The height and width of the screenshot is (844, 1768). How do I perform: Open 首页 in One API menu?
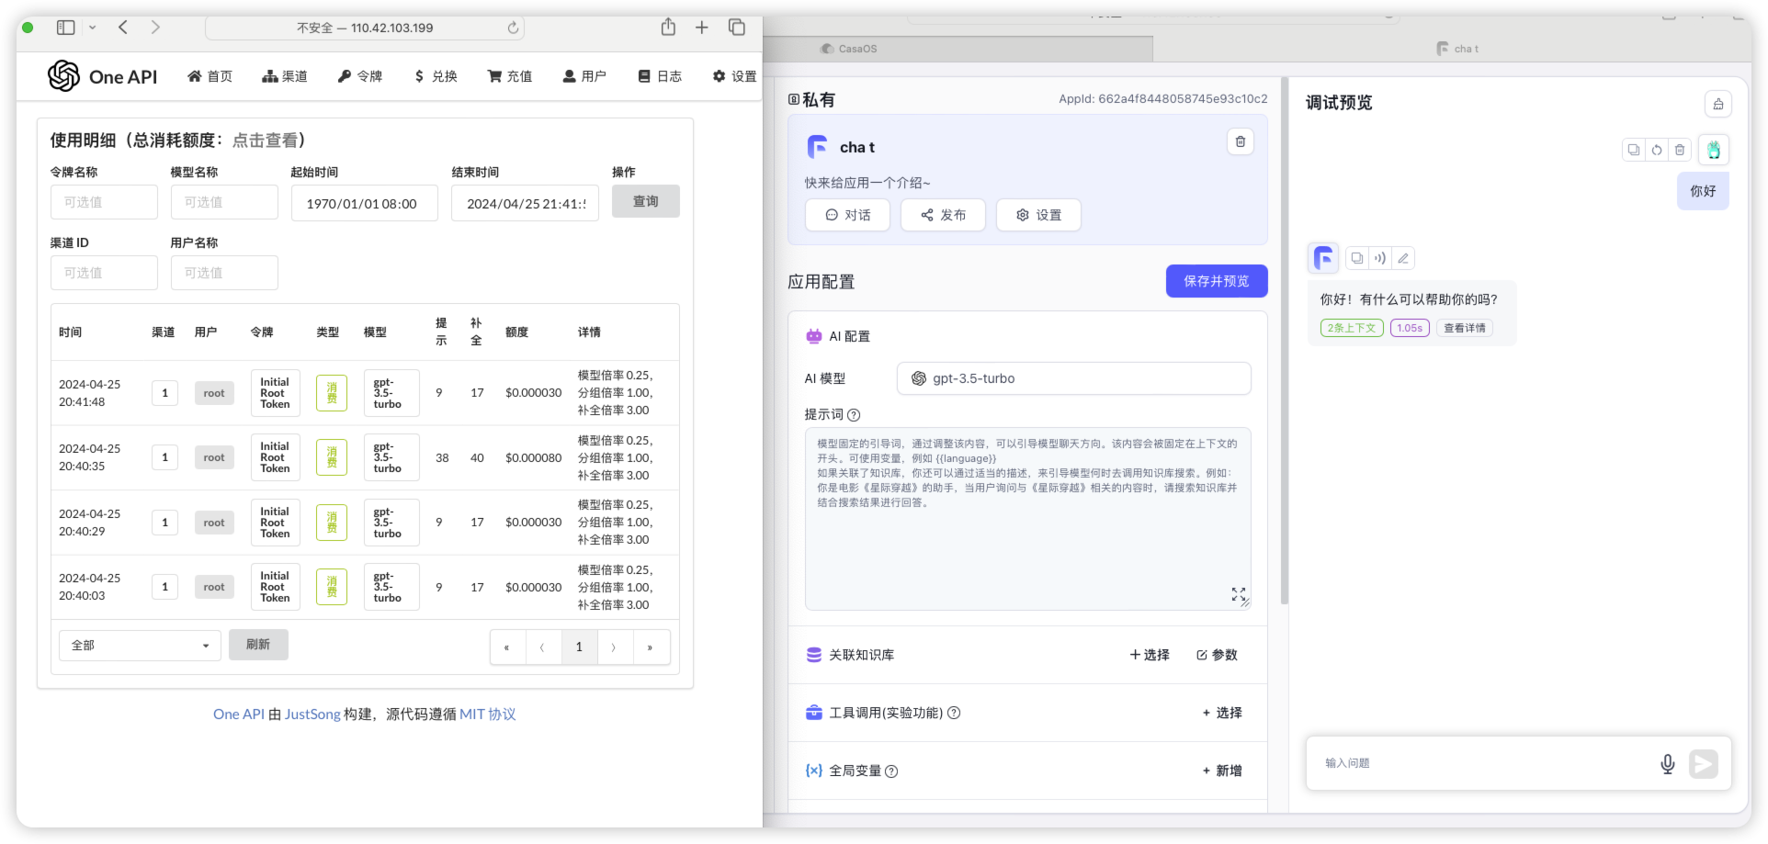click(x=210, y=76)
